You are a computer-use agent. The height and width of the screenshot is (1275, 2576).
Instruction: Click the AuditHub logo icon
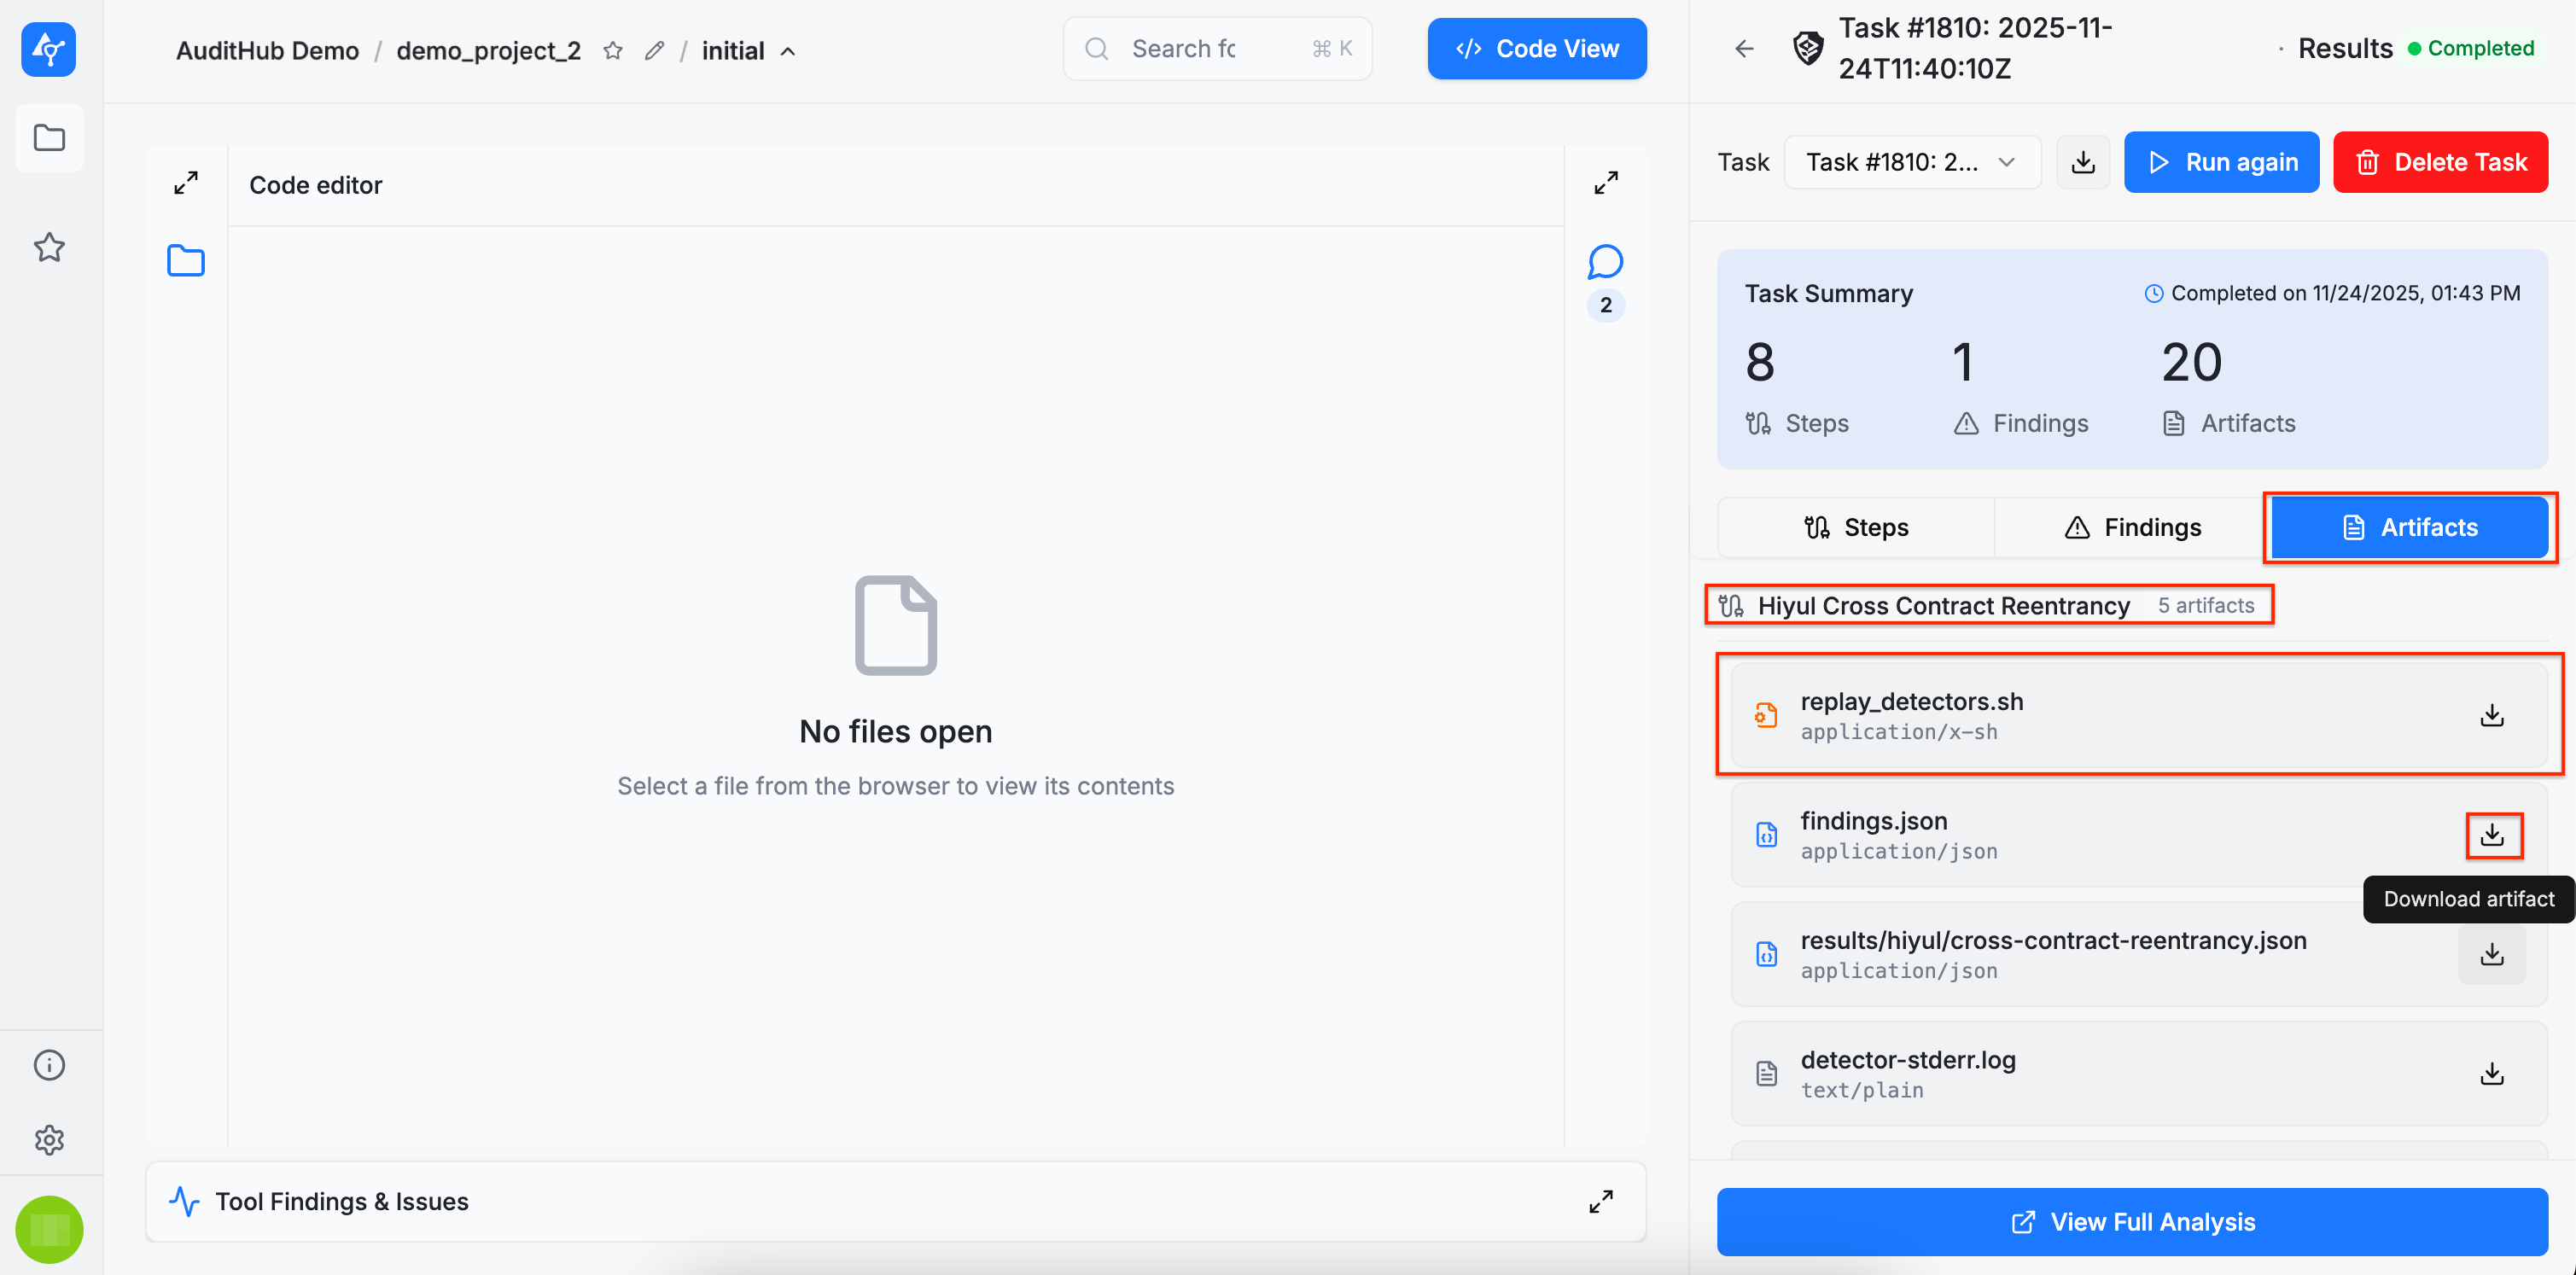(48, 49)
